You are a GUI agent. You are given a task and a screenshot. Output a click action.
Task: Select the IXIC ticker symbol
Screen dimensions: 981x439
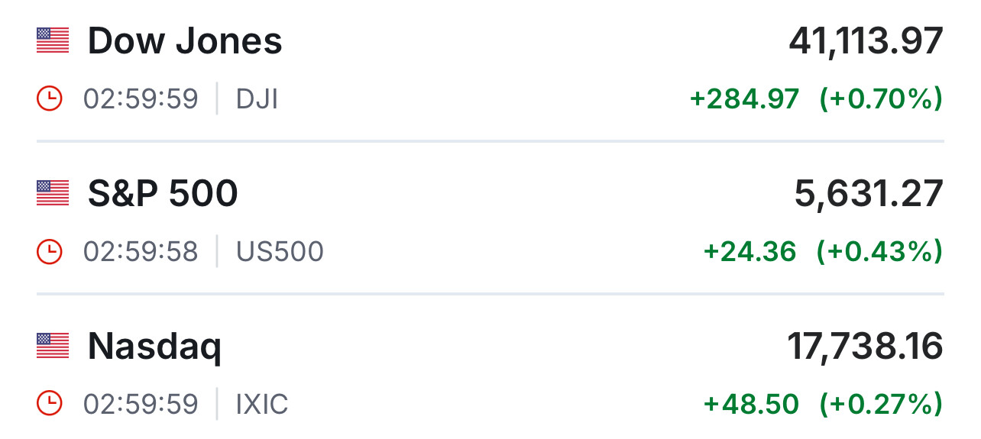pyautogui.click(x=262, y=403)
